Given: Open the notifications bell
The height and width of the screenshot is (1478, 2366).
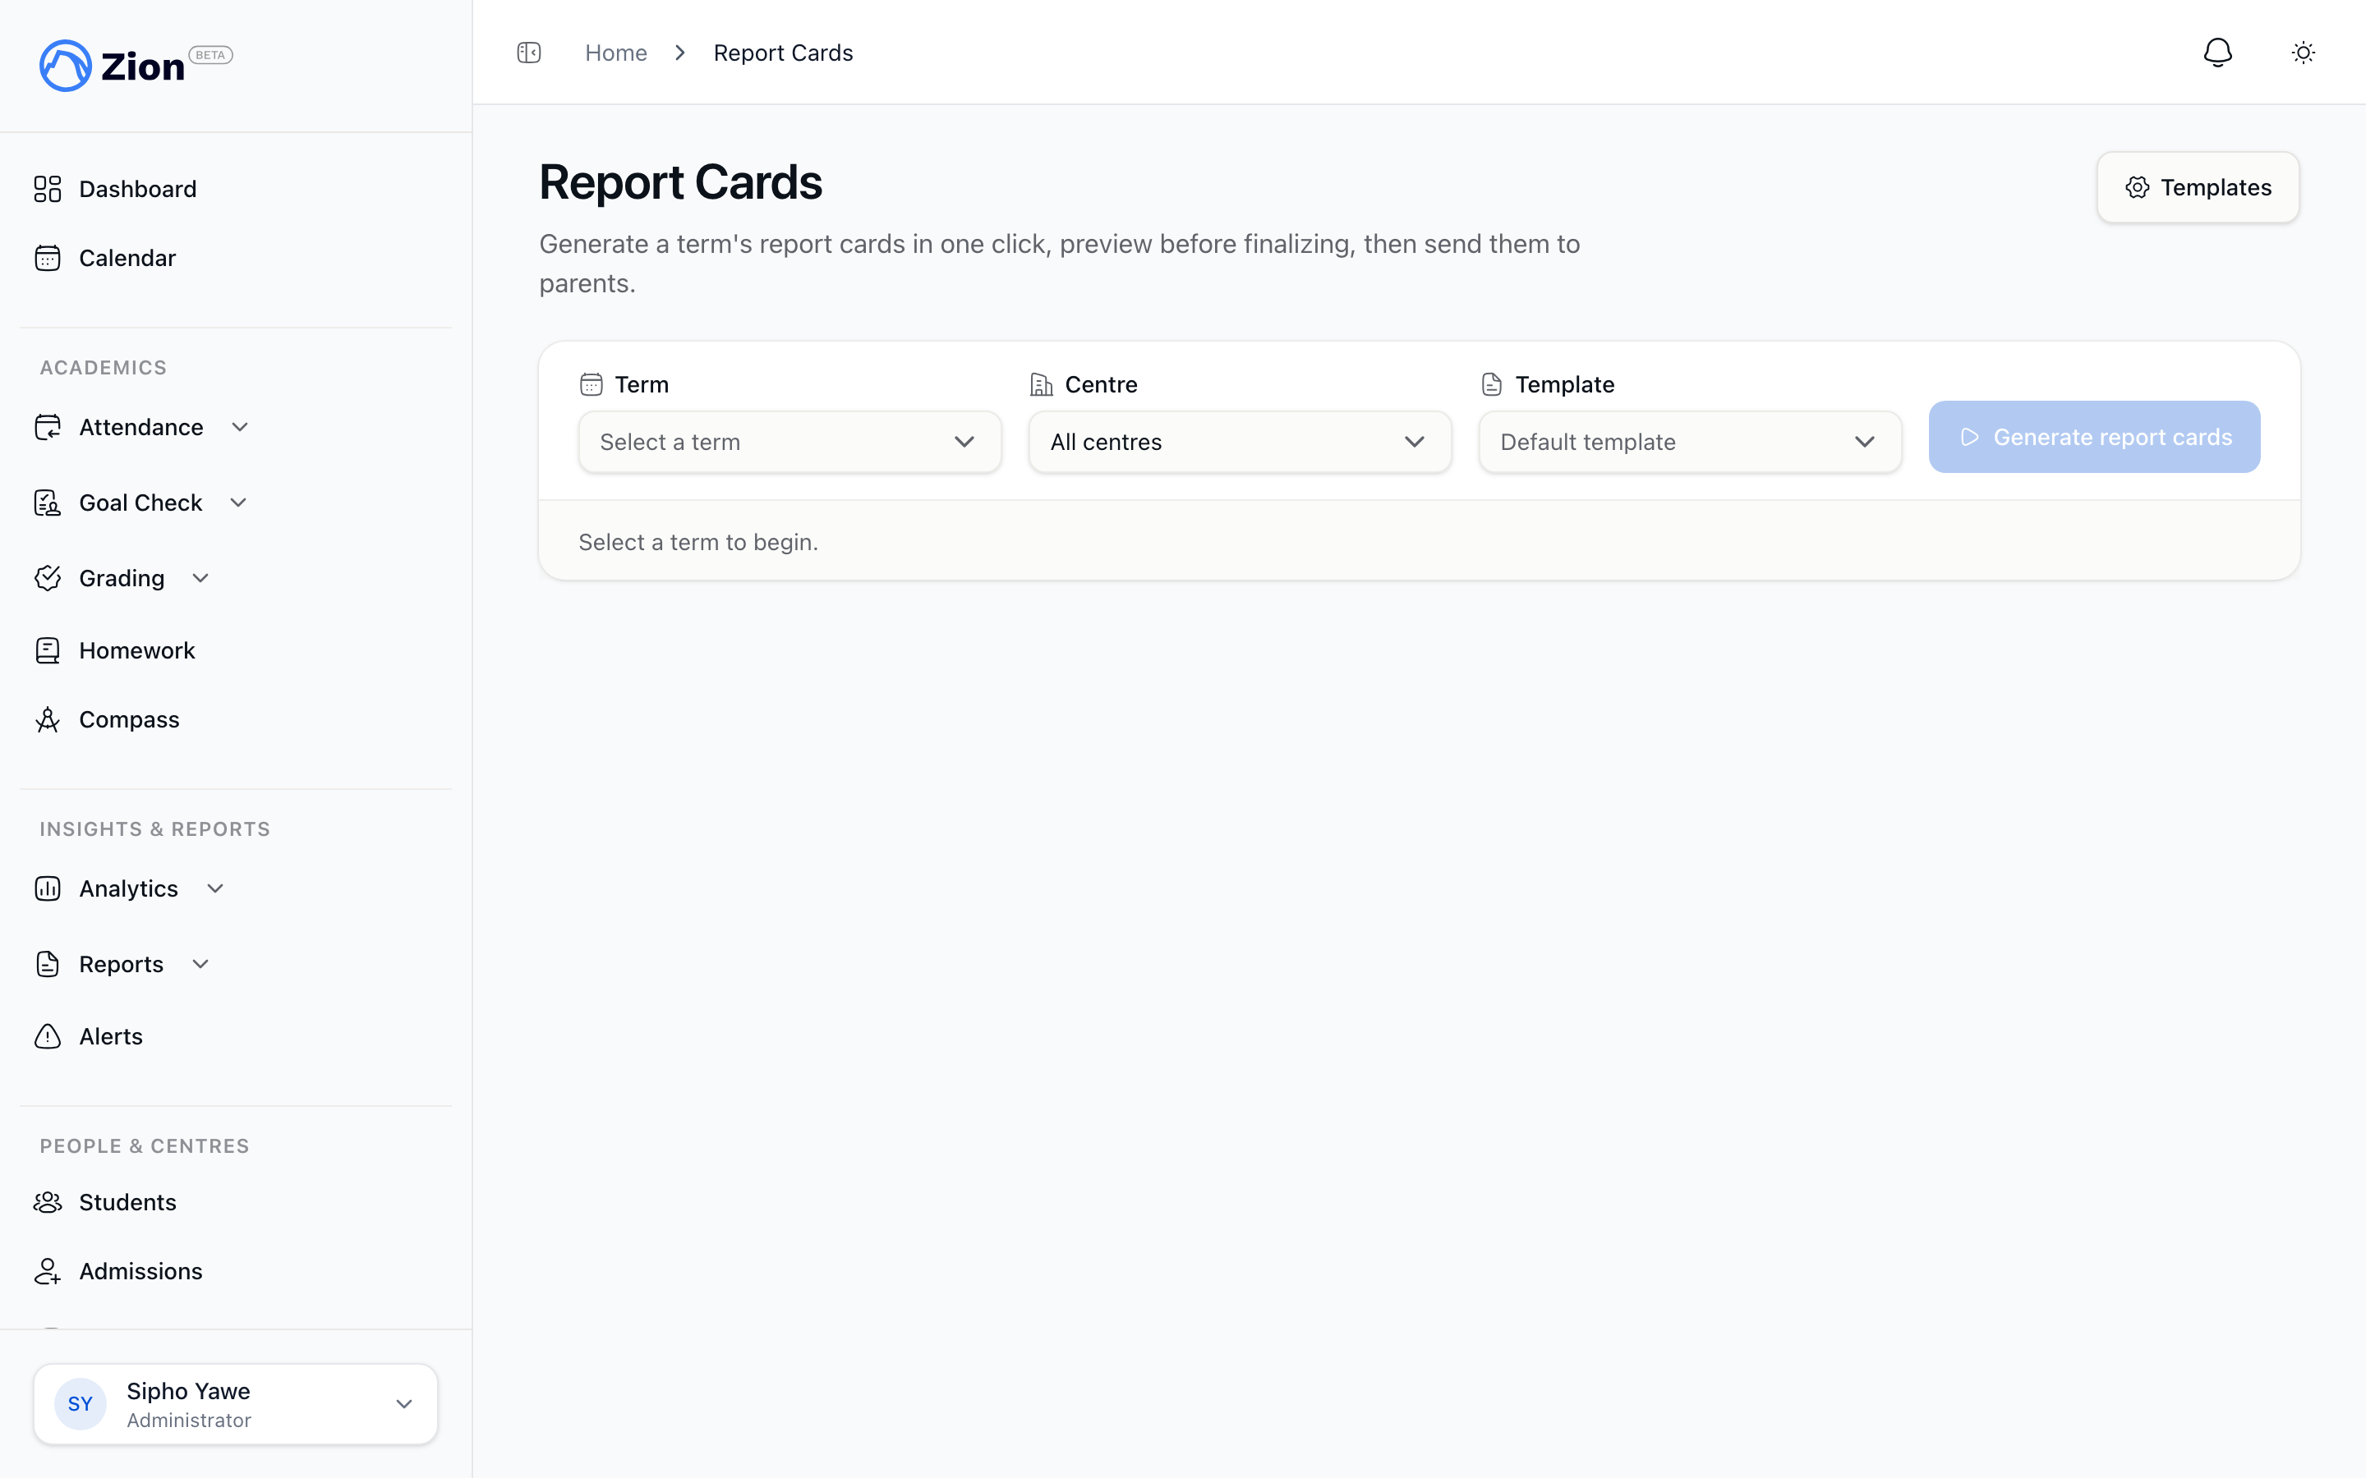Looking at the screenshot, I should (2217, 53).
